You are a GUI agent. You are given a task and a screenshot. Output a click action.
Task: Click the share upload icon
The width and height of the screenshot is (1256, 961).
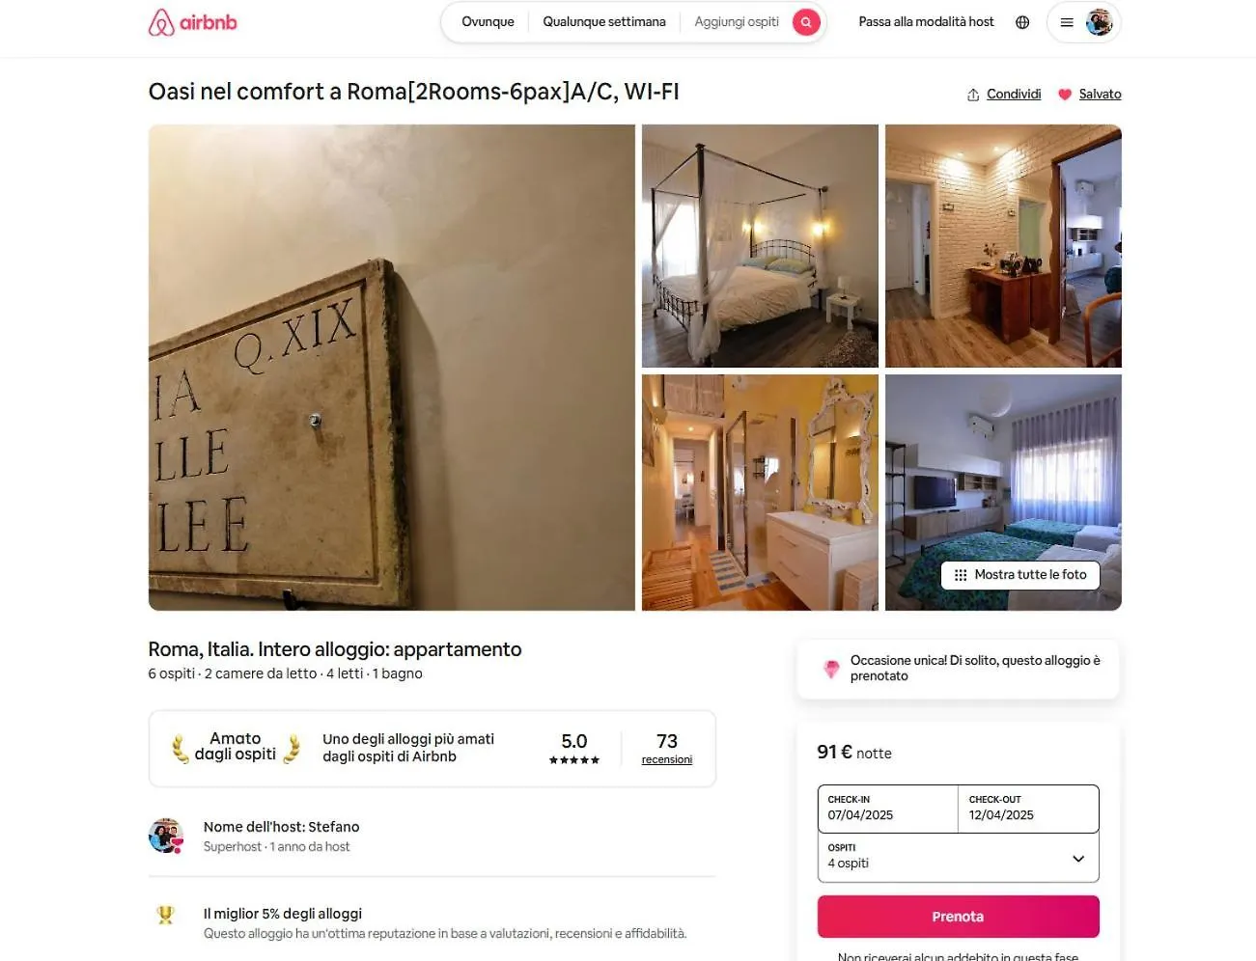pyautogui.click(x=973, y=95)
